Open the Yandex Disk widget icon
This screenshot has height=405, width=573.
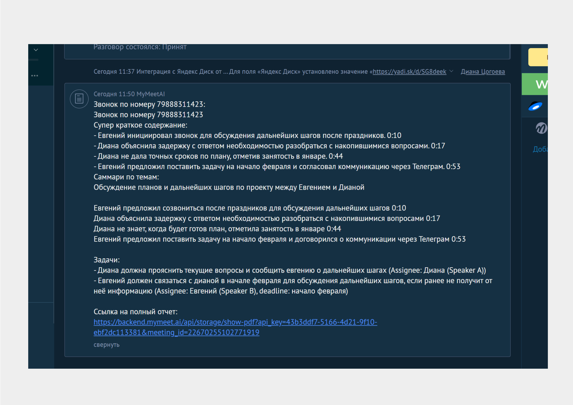pos(535,106)
